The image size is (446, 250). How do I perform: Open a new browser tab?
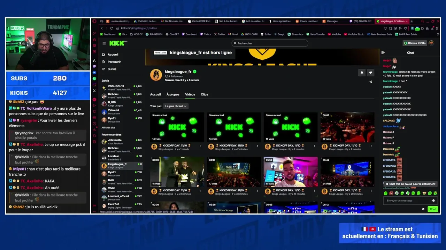pyautogui.click(x=412, y=21)
